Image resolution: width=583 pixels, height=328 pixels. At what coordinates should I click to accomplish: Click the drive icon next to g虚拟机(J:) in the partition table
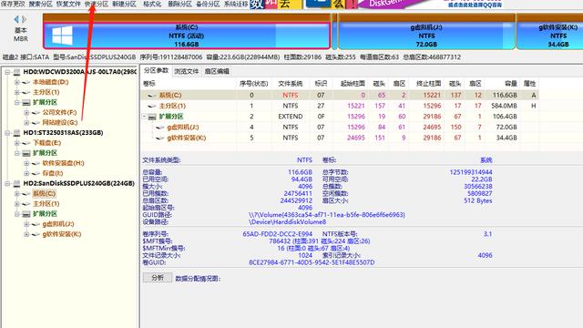pyautogui.click(x=160, y=128)
